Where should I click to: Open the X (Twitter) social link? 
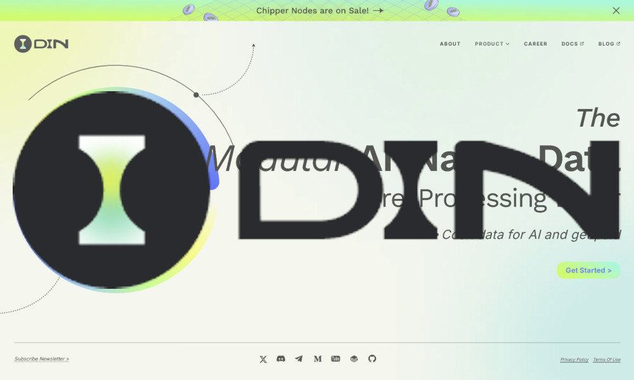pyautogui.click(x=263, y=359)
